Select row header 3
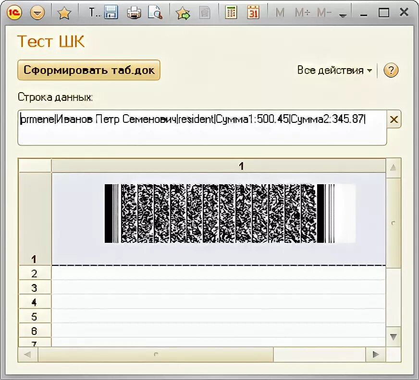This screenshot has width=419, height=380. (x=35, y=287)
